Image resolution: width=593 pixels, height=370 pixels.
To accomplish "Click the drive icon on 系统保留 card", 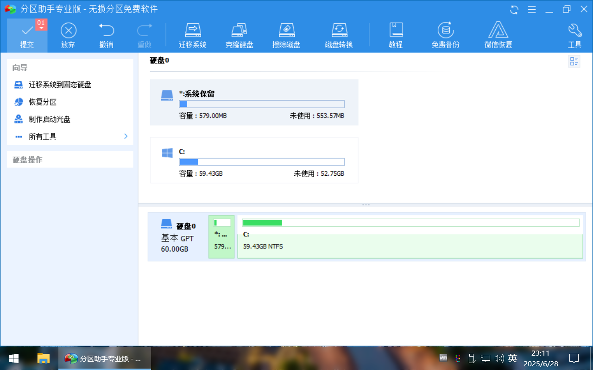I will tap(167, 95).
